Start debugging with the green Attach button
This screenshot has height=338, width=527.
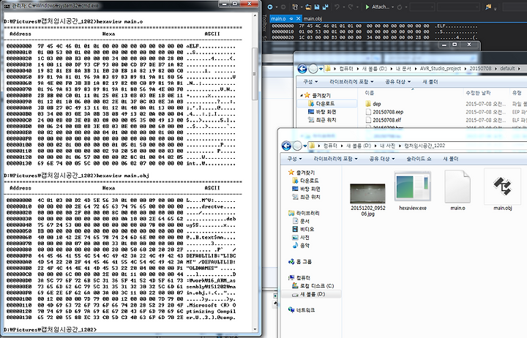[377, 7]
